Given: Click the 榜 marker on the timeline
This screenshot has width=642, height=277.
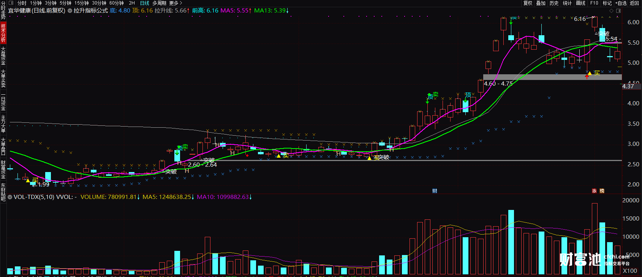Looking at the screenshot, I should click(602, 191).
